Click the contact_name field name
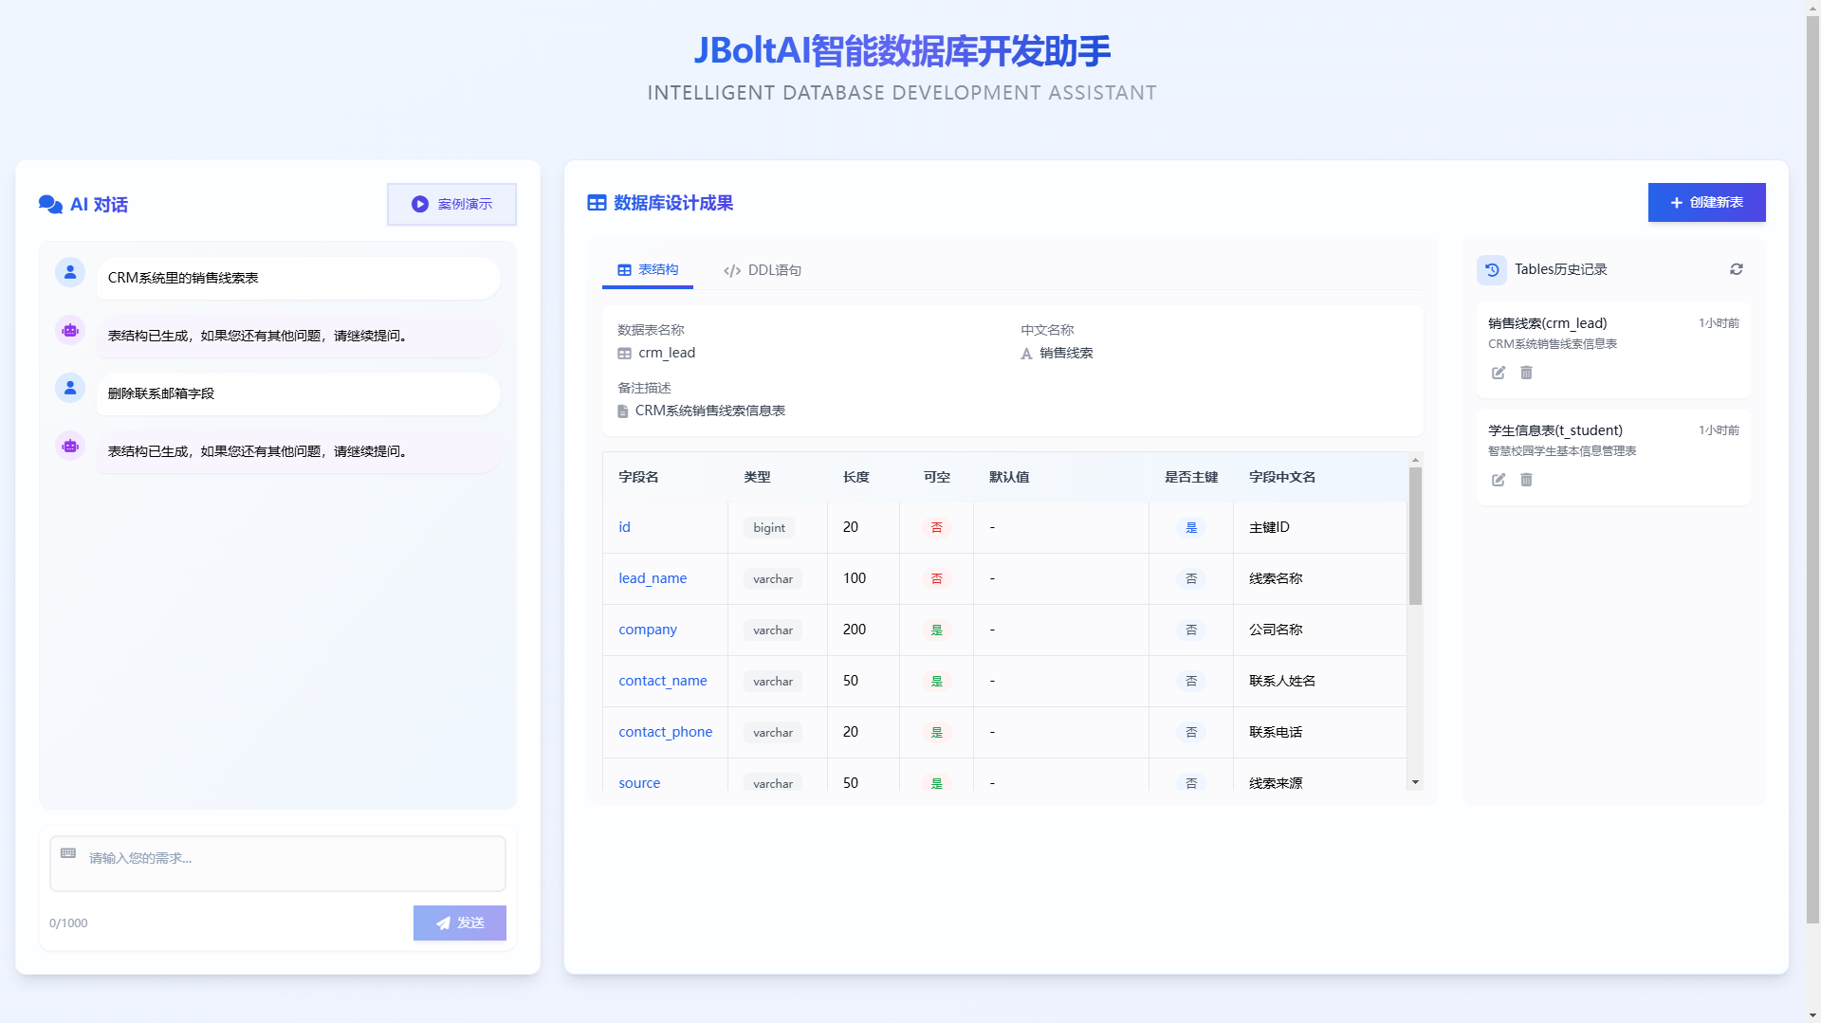 [x=663, y=681]
